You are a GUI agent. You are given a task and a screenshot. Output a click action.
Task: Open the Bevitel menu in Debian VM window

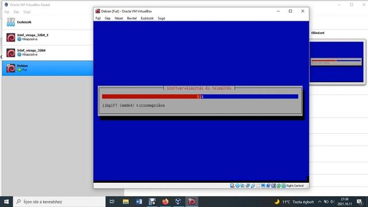click(x=132, y=18)
